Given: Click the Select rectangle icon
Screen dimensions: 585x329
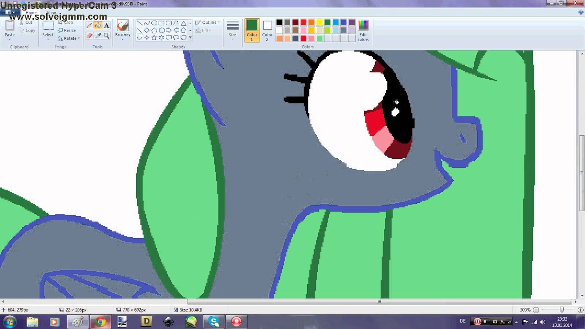Looking at the screenshot, I should pos(48,26).
